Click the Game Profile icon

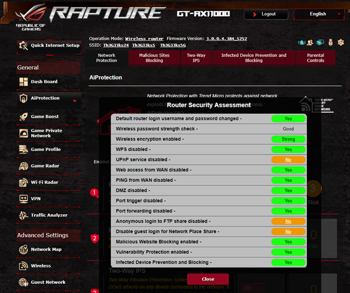pos(23,149)
